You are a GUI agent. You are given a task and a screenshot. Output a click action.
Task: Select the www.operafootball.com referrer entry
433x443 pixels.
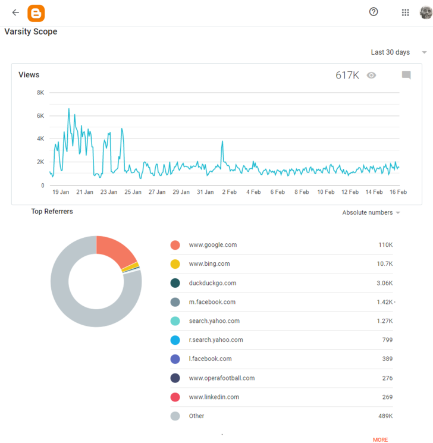coord(281,378)
